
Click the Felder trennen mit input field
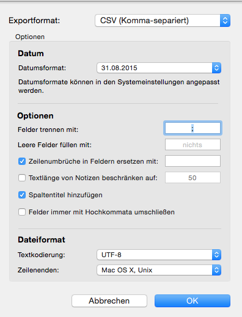tap(193, 128)
